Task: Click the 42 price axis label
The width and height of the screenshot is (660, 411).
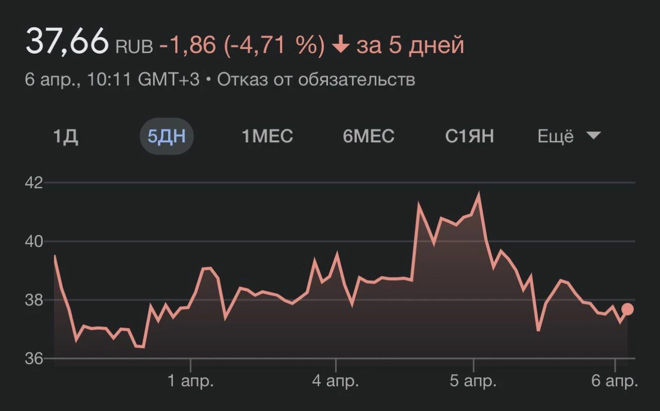Action: (x=35, y=183)
